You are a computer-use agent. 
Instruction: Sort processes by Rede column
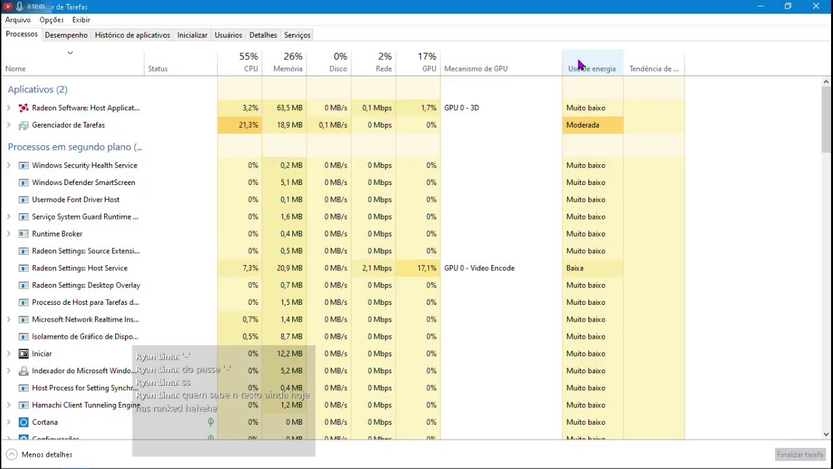(373, 63)
